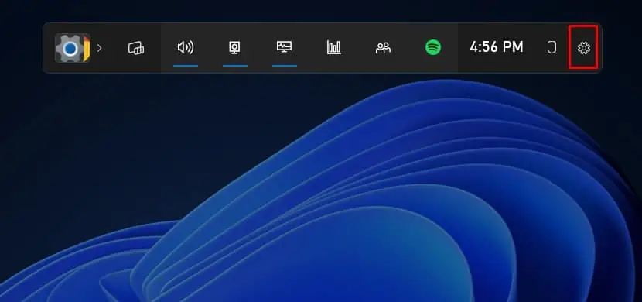
Task: Toggle the Capture widget
Action: 234,48
